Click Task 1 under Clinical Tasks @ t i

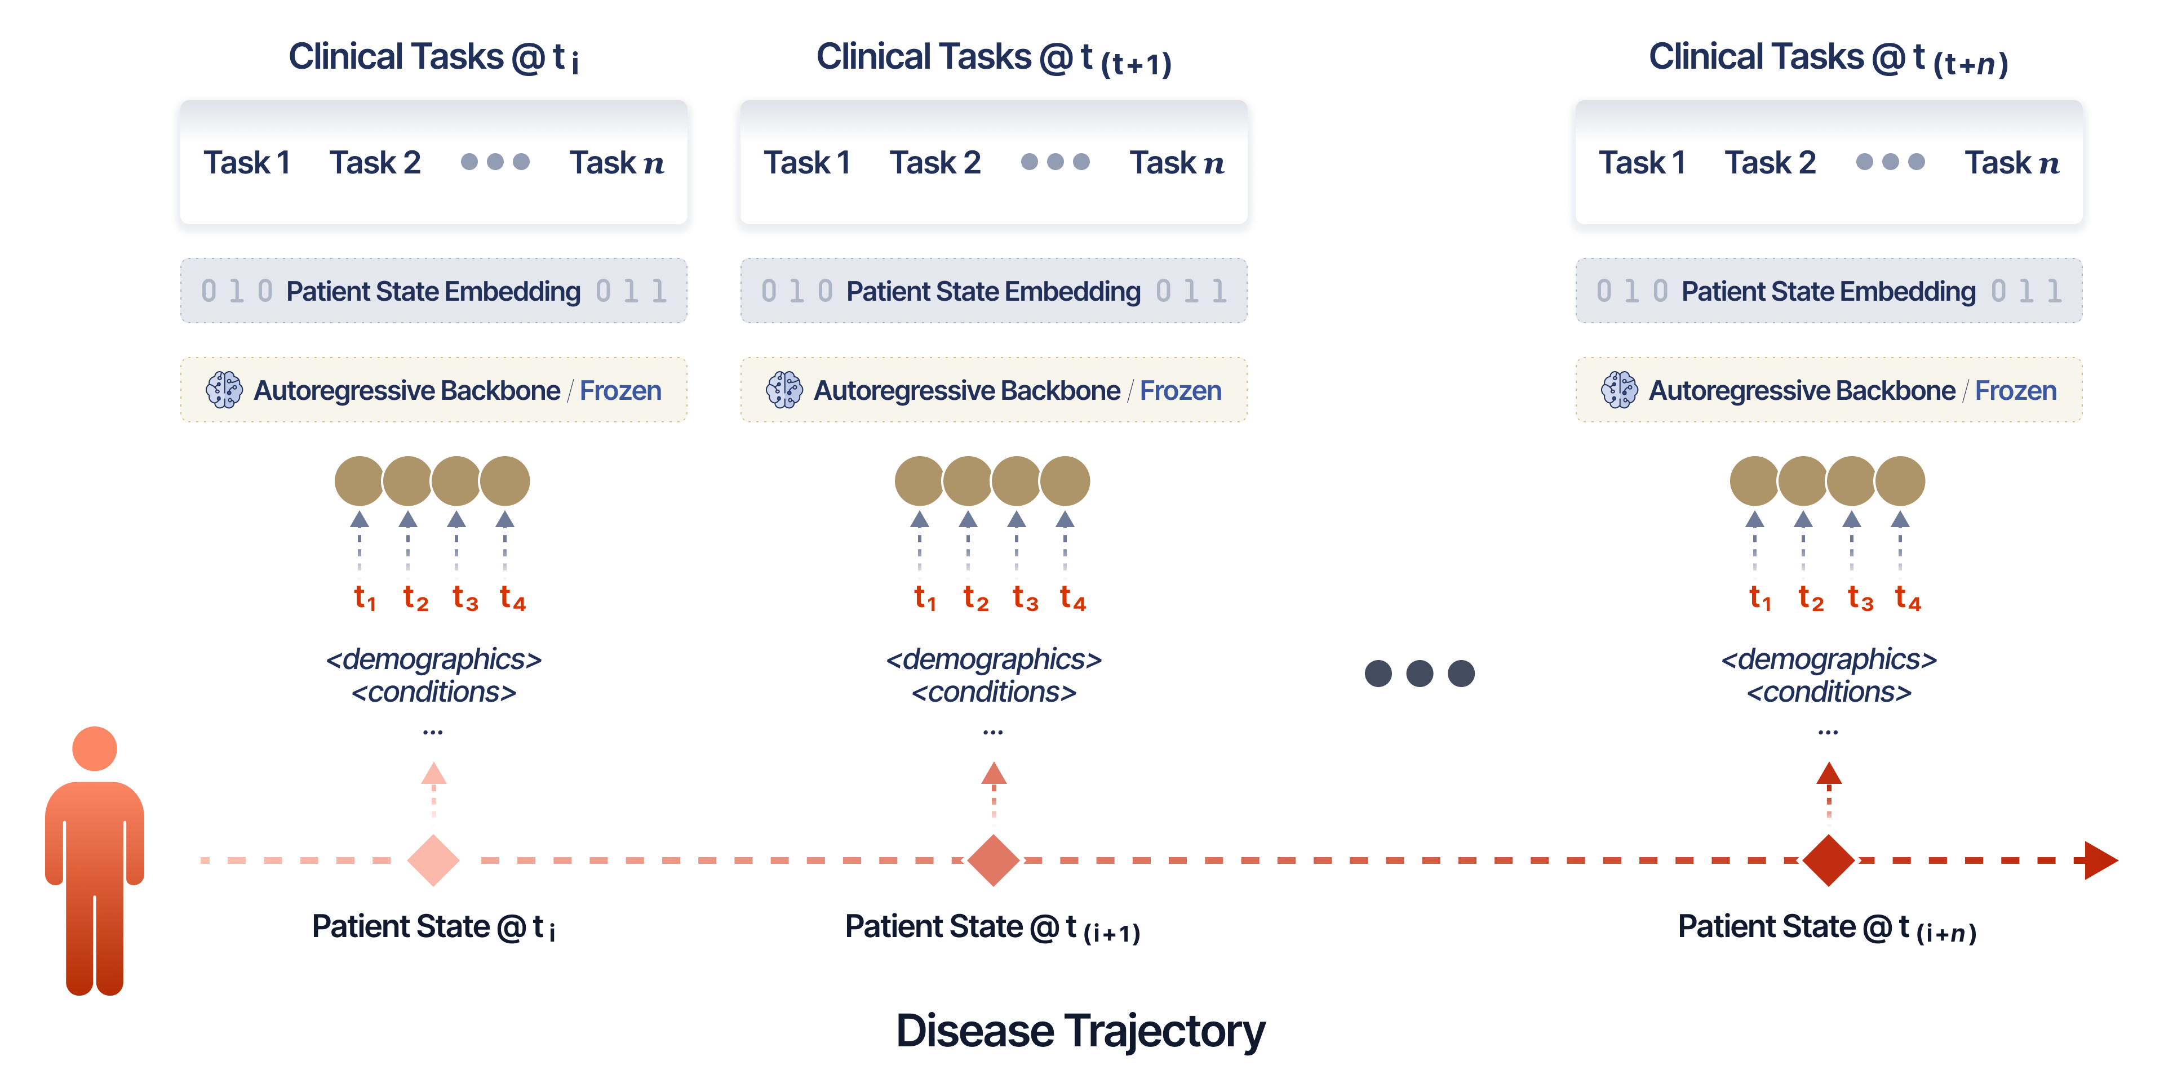pyautogui.click(x=247, y=163)
